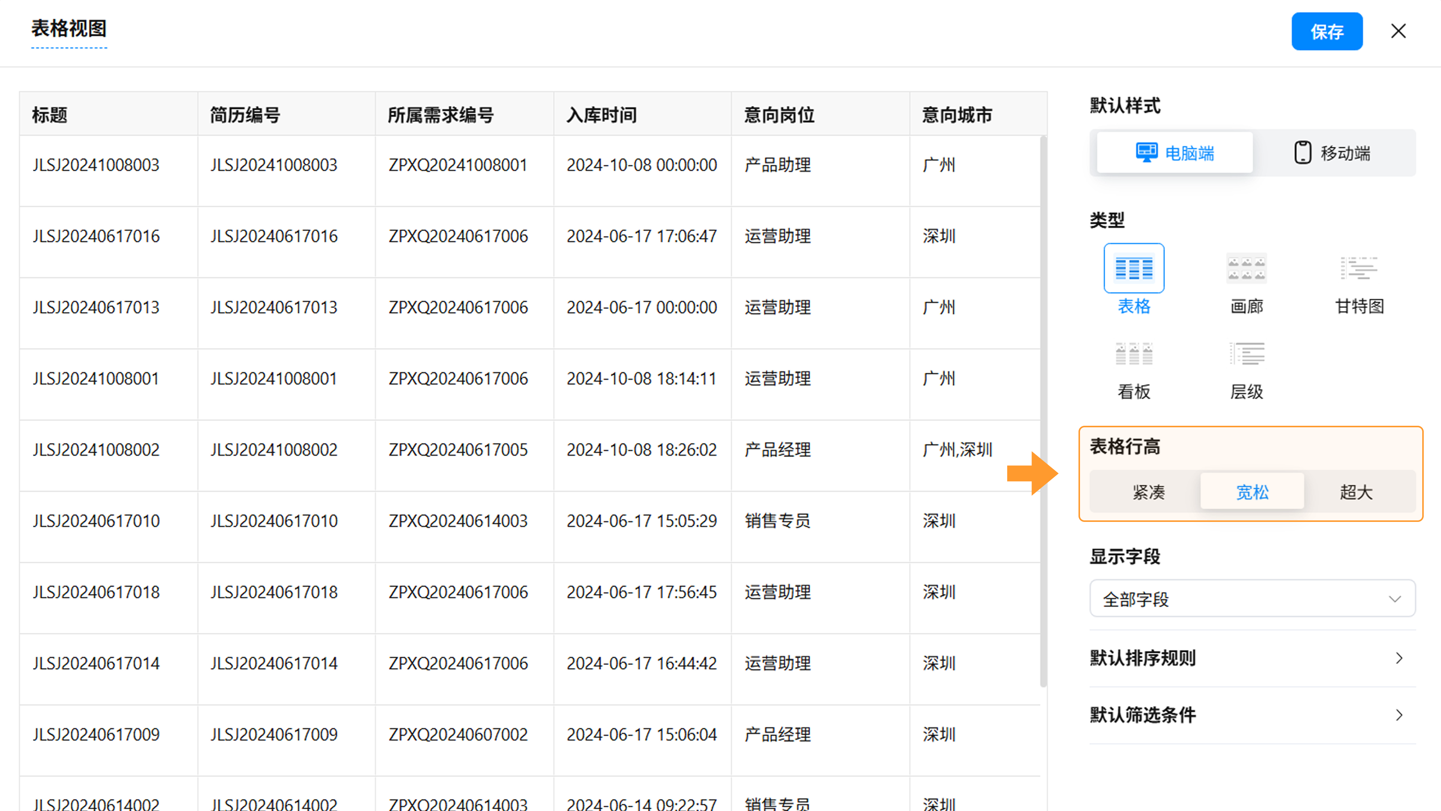Screen dimensions: 1441x811
Task: Click the X close icon at top right
Action: [1398, 31]
